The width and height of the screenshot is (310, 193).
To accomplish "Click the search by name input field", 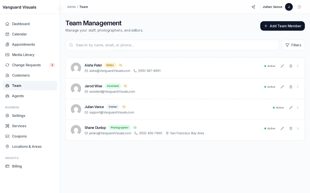I will click(172, 45).
